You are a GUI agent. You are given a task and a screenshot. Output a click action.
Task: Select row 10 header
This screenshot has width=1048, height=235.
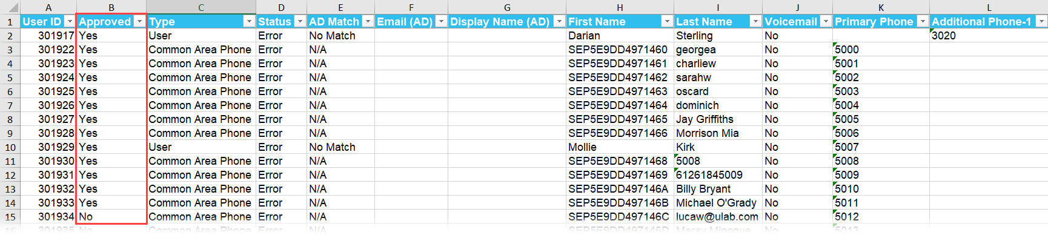(10, 147)
